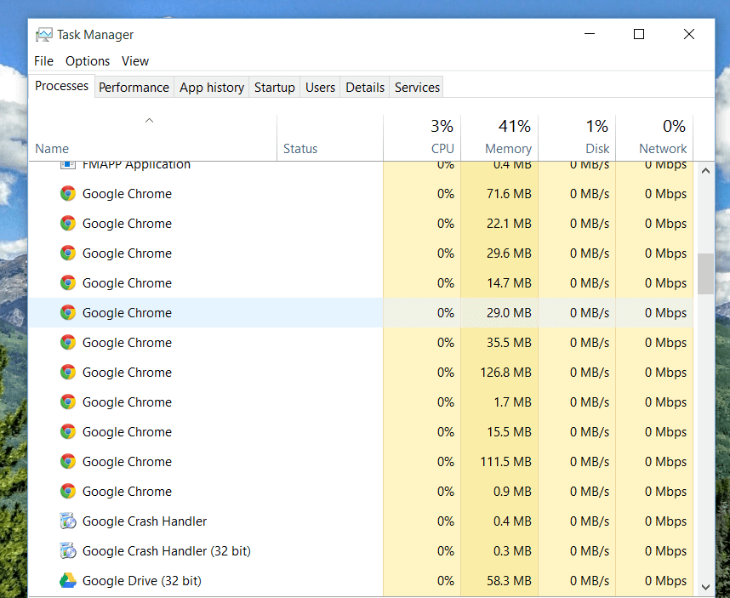
Task: Switch to the Performance tab
Action: point(134,88)
